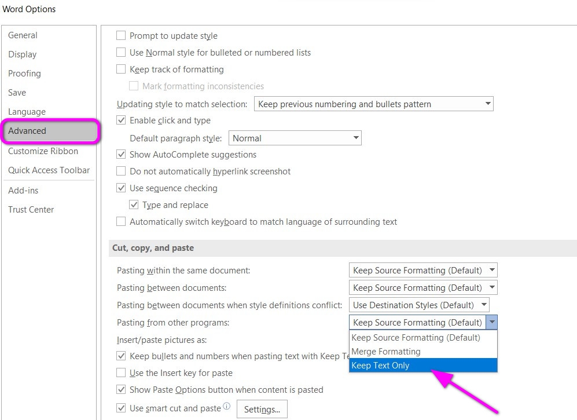
Task: Go to Customize Ribbon category
Action: (43, 151)
